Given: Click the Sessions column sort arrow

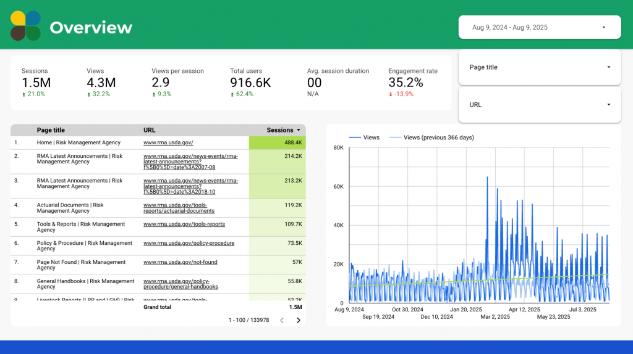Looking at the screenshot, I should pos(299,130).
